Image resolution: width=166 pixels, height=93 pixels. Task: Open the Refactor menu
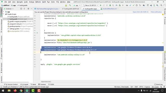tap(38, 2)
